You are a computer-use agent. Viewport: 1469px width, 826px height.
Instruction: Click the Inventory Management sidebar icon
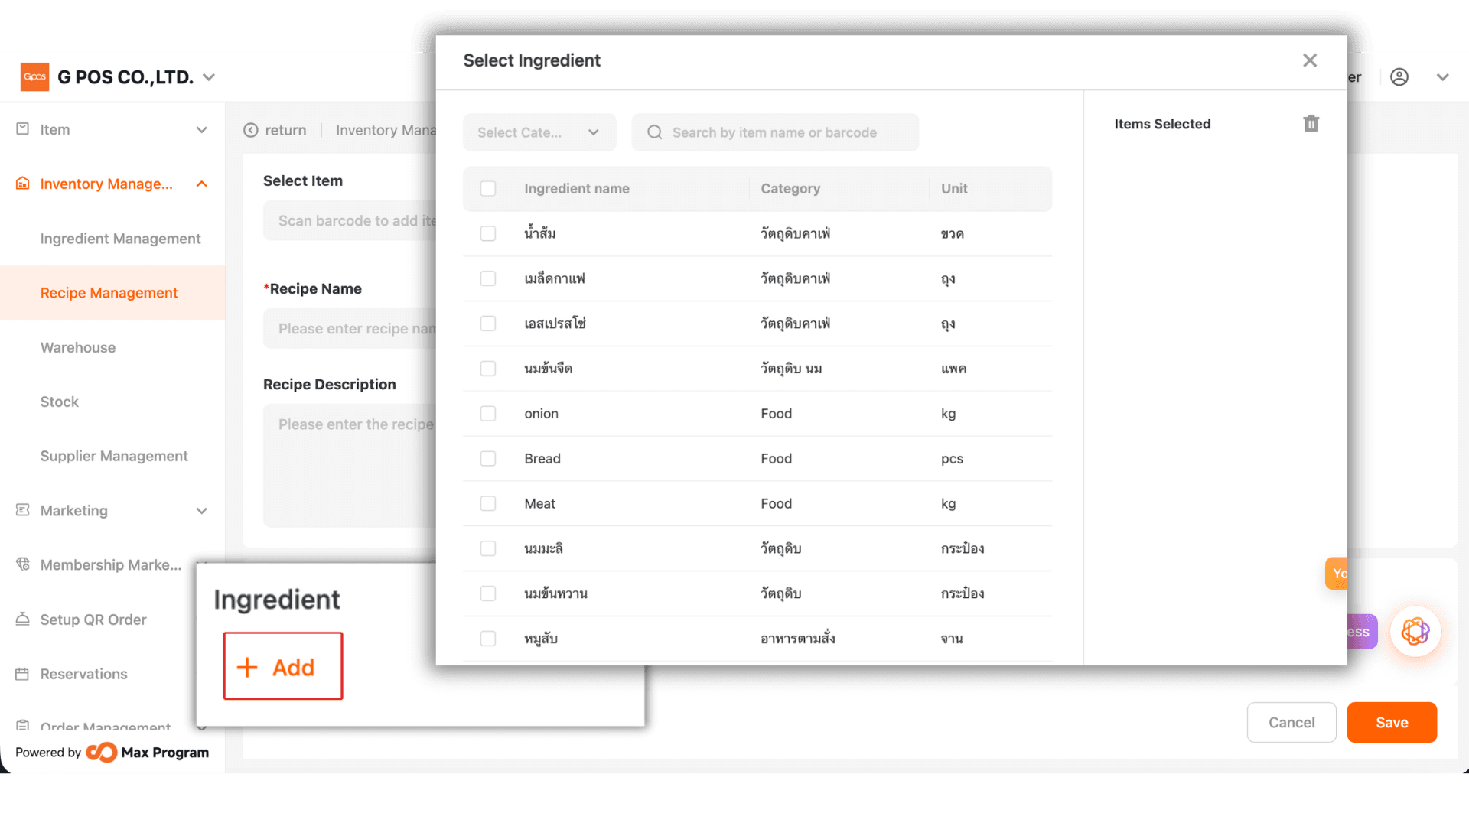pyautogui.click(x=23, y=184)
